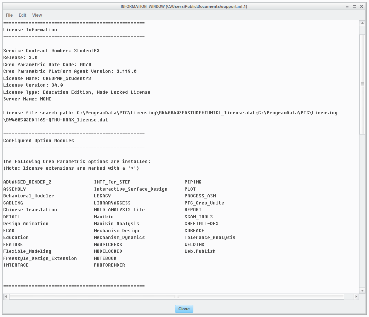Click Freestyle_Design_Extension option

(x=40, y=258)
